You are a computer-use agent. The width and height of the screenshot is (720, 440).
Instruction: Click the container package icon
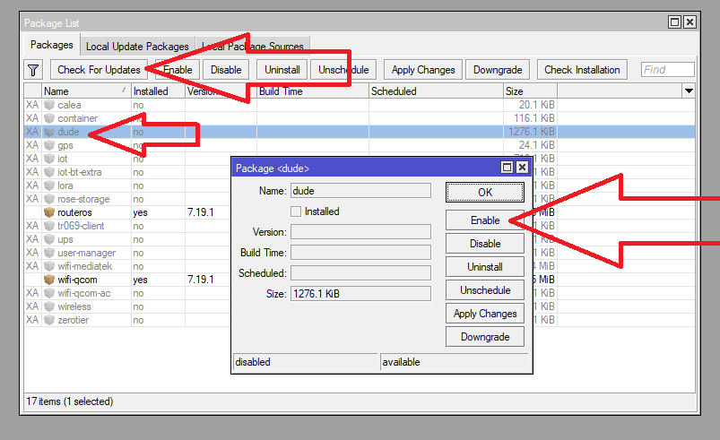[49, 118]
